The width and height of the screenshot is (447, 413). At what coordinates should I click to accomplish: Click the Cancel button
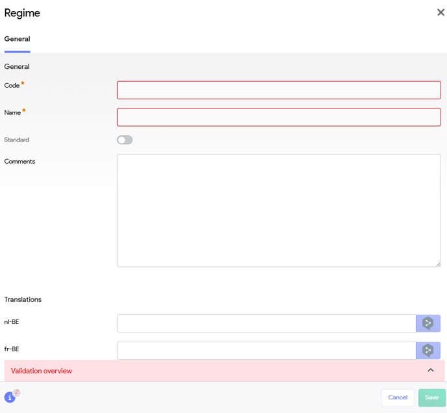pos(398,397)
